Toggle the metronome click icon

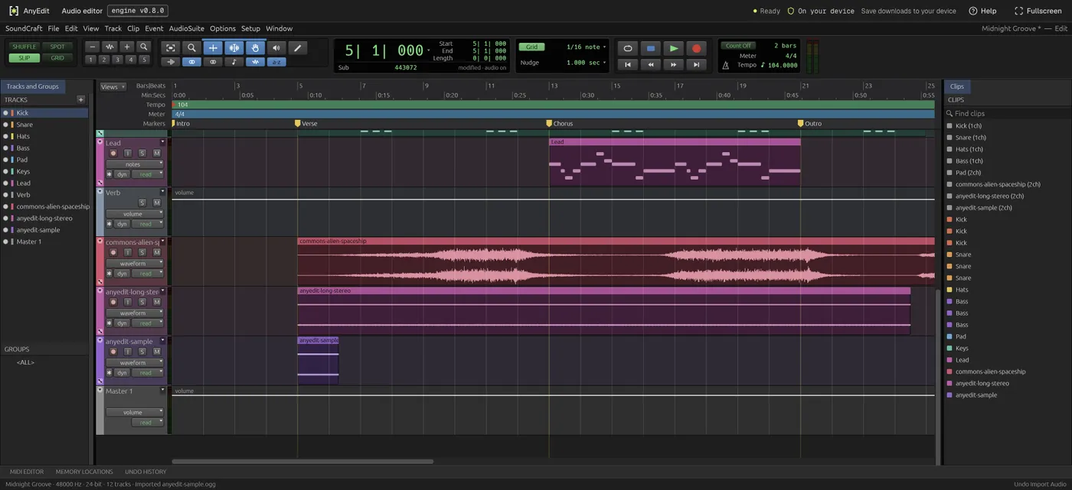pyautogui.click(x=726, y=66)
